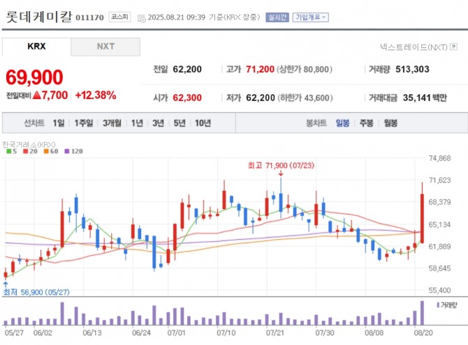Click the 거래량 volume legend

click(x=447, y=305)
